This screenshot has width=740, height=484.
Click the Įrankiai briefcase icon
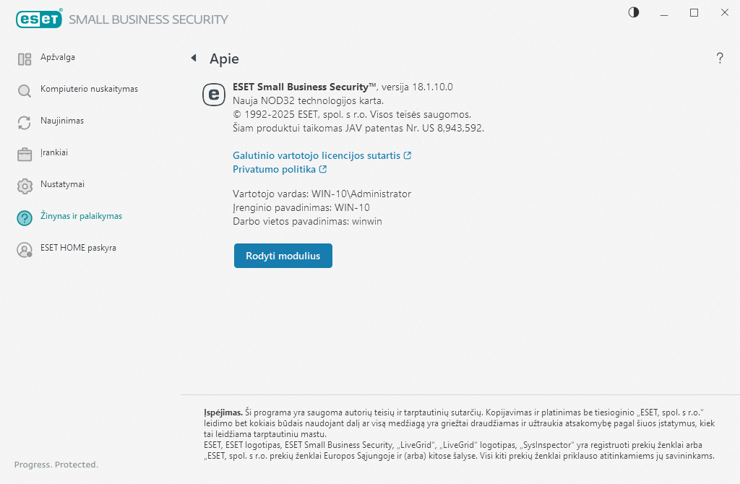[x=25, y=154]
